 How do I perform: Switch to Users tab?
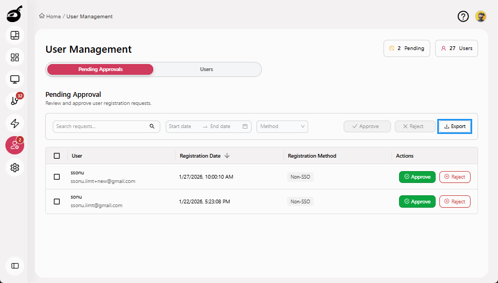tap(207, 69)
